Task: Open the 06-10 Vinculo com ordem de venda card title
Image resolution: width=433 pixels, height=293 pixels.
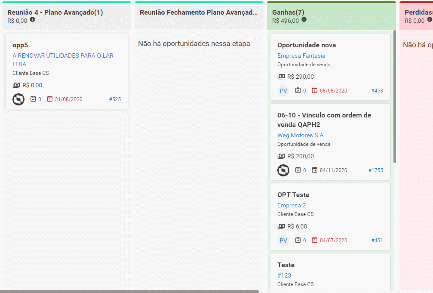Action: point(324,120)
